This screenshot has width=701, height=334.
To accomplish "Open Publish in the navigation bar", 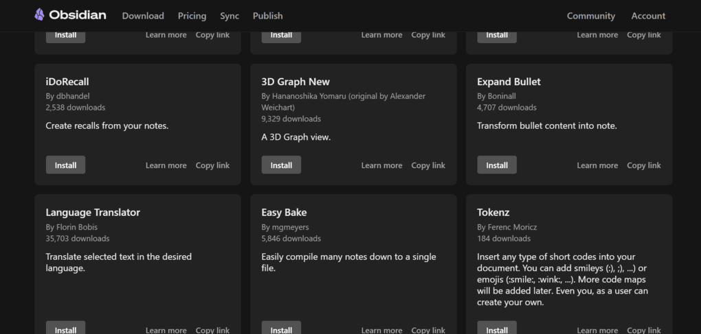I will (268, 16).
